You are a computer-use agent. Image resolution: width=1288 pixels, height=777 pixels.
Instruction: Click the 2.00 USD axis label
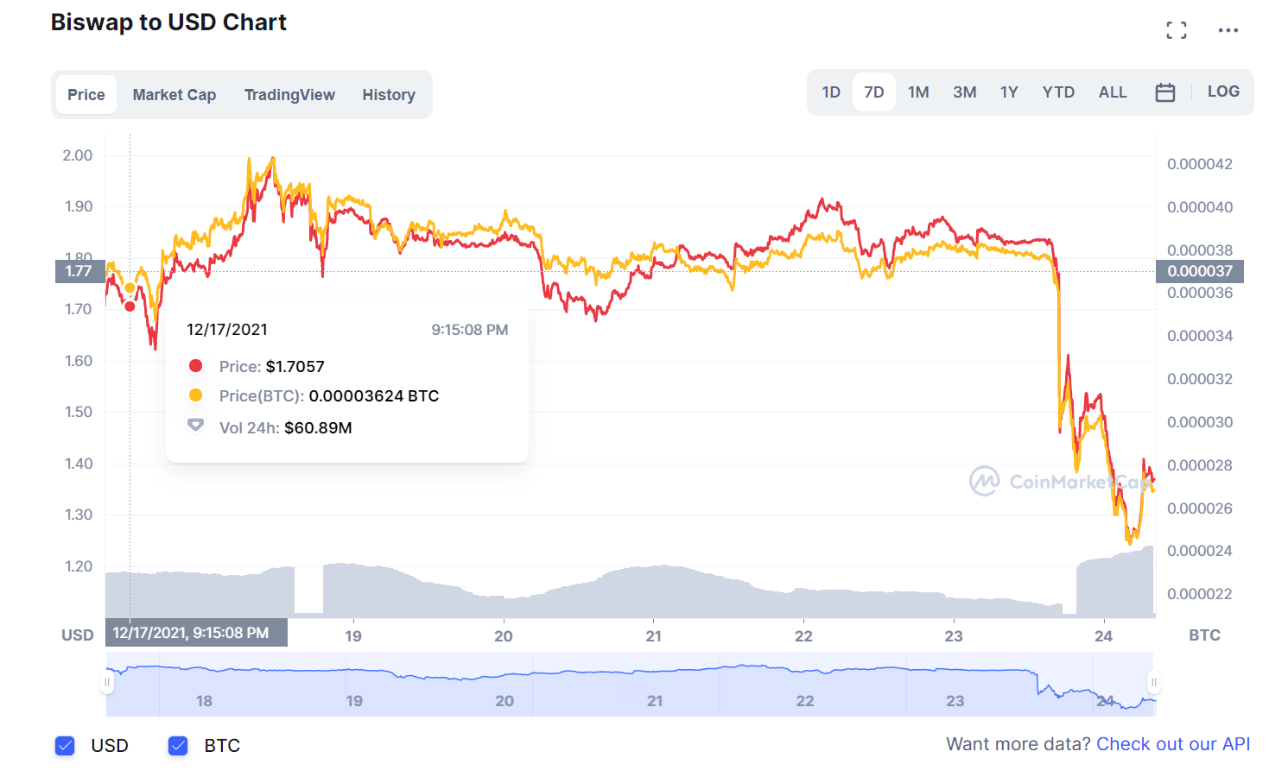[78, 155]
